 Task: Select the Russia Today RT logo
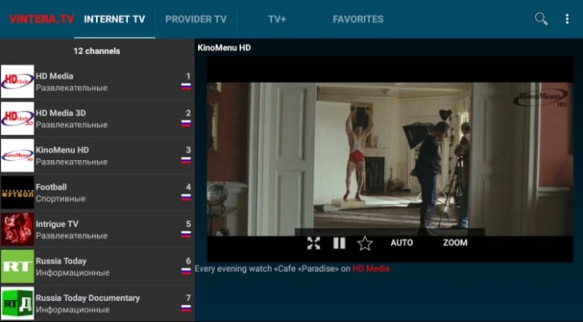pos(18,266)
